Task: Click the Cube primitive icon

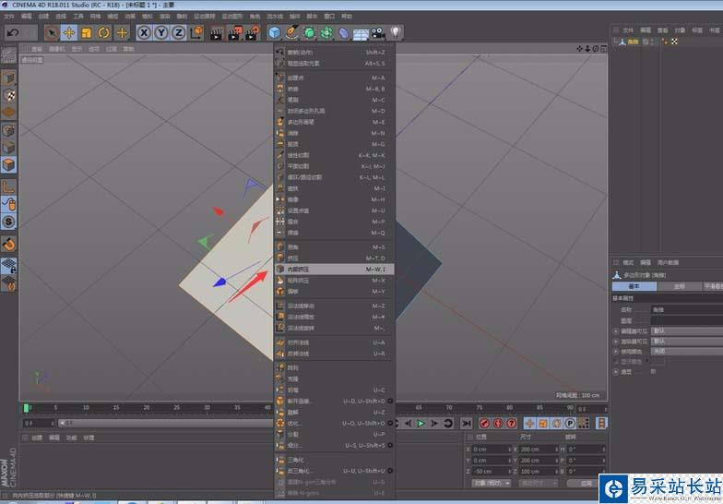Action: click(274, 33)
